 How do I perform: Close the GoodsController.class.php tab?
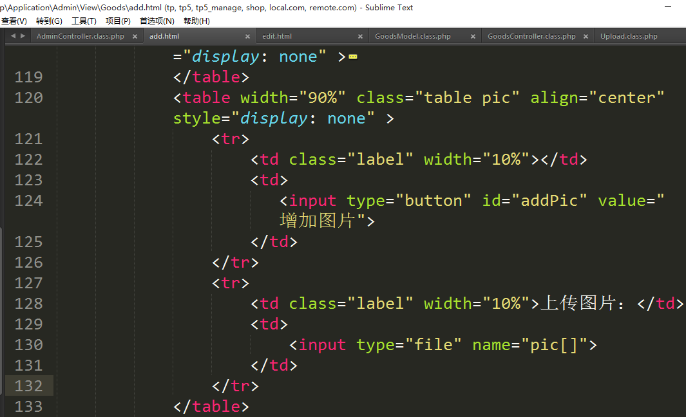586,37
